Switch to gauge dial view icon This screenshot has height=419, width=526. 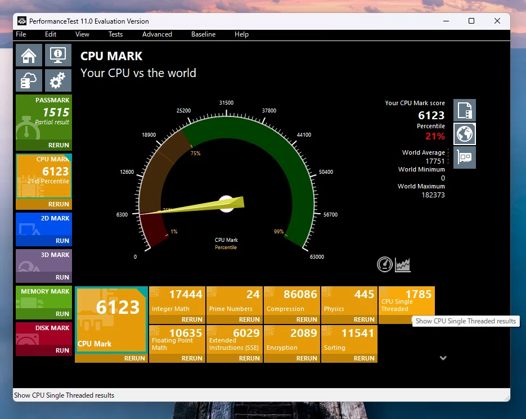[x=384, y=264]
